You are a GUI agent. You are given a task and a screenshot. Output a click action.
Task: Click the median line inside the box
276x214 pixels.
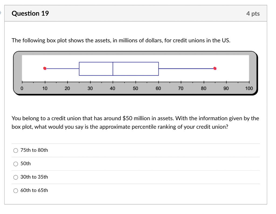coord(113,68)
